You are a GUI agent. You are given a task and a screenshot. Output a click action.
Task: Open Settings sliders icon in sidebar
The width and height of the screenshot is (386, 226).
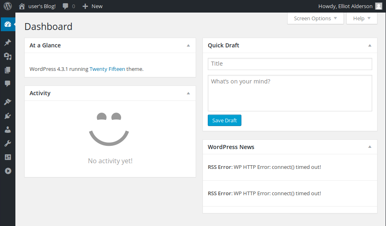tap(7, 157)
